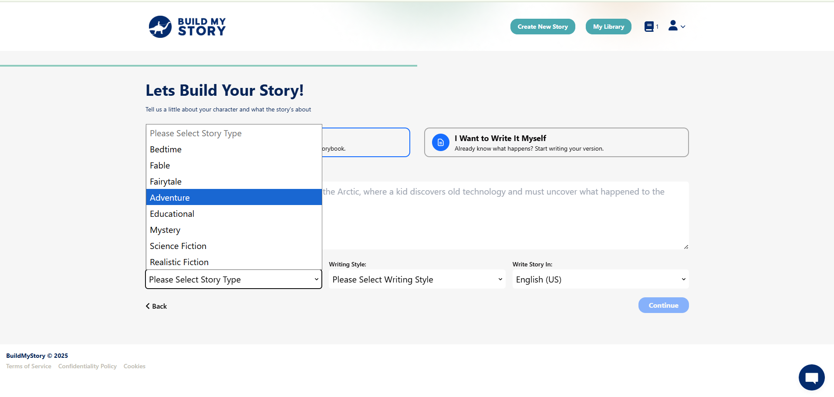The height and width of the screenshot is (397, 834).
Task: Click the blue document icon on write-it-myself card
Action: point(440,142)
